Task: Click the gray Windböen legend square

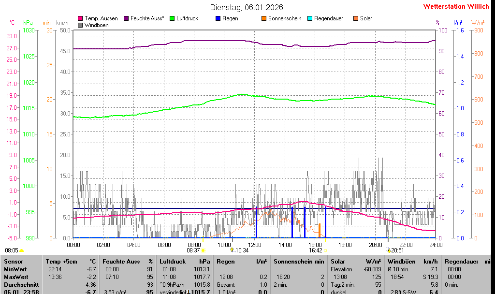Action: (x=80, y=25)
